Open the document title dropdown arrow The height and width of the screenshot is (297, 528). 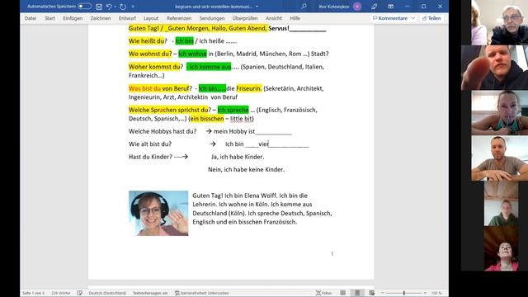pos(257,7)
